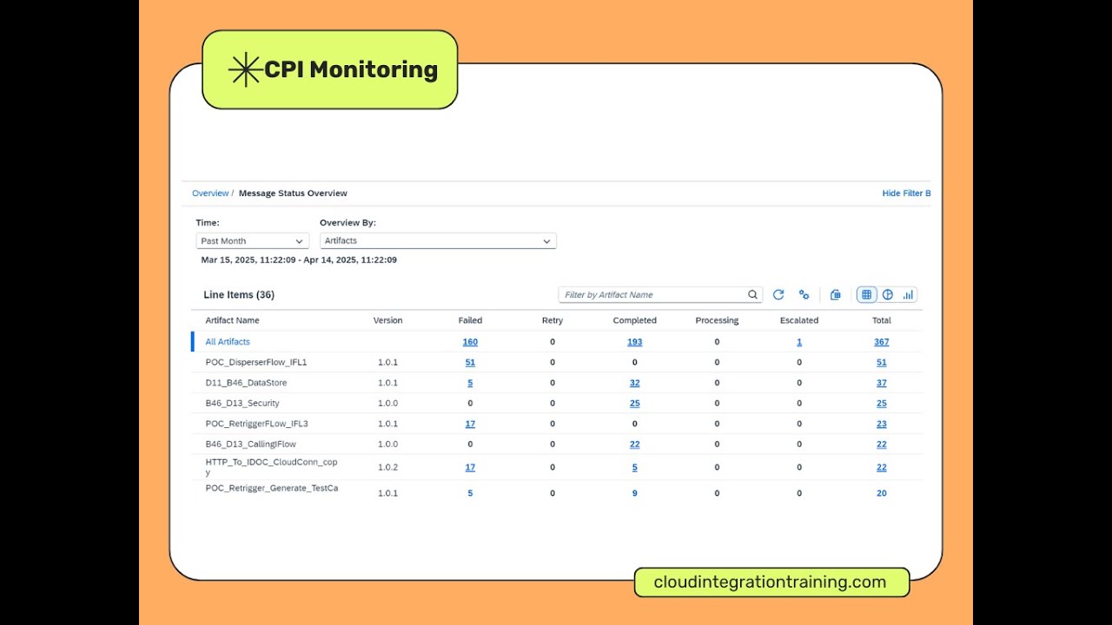Click the Failed column header
1112x625 pixels.
coord(470,320)
